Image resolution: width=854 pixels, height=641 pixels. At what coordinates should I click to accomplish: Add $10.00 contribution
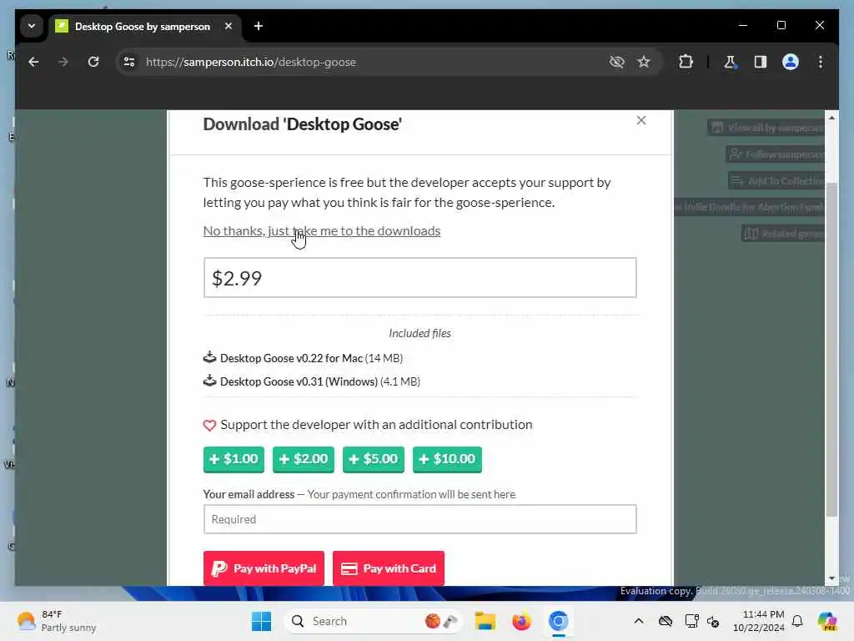pyautogui.click(x=447, y=459)
